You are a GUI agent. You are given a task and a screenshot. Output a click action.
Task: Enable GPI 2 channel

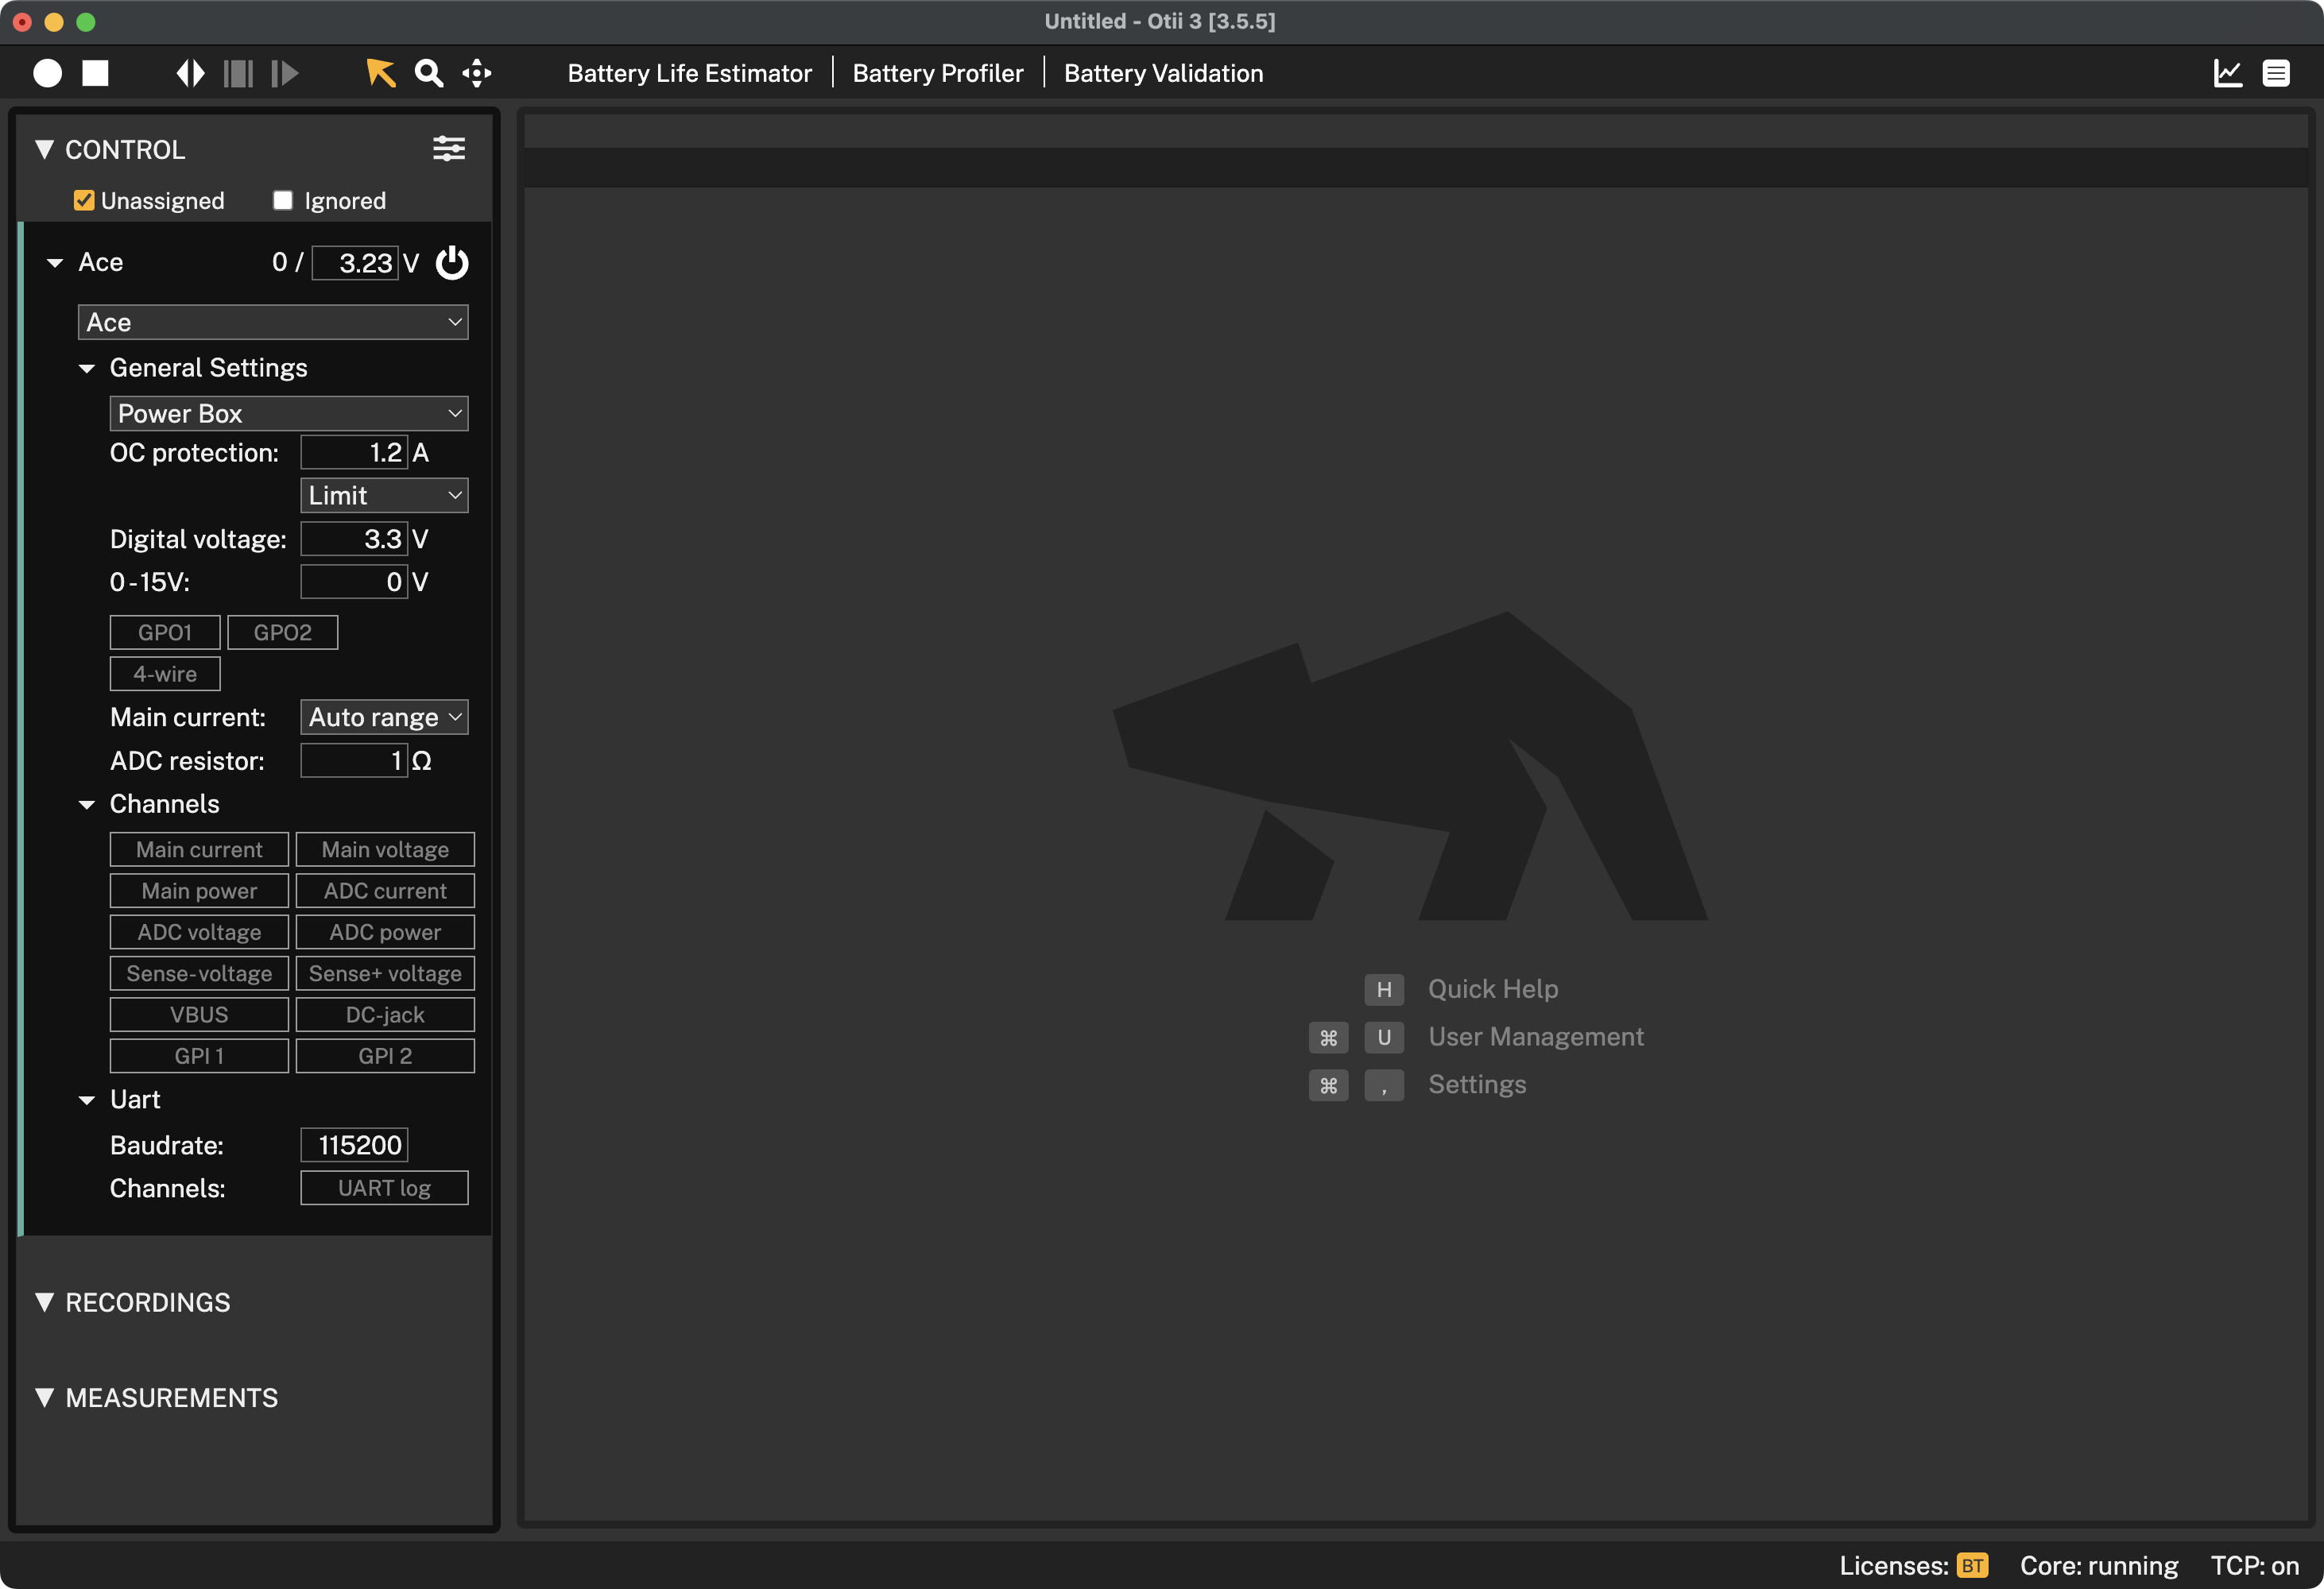385,1057
